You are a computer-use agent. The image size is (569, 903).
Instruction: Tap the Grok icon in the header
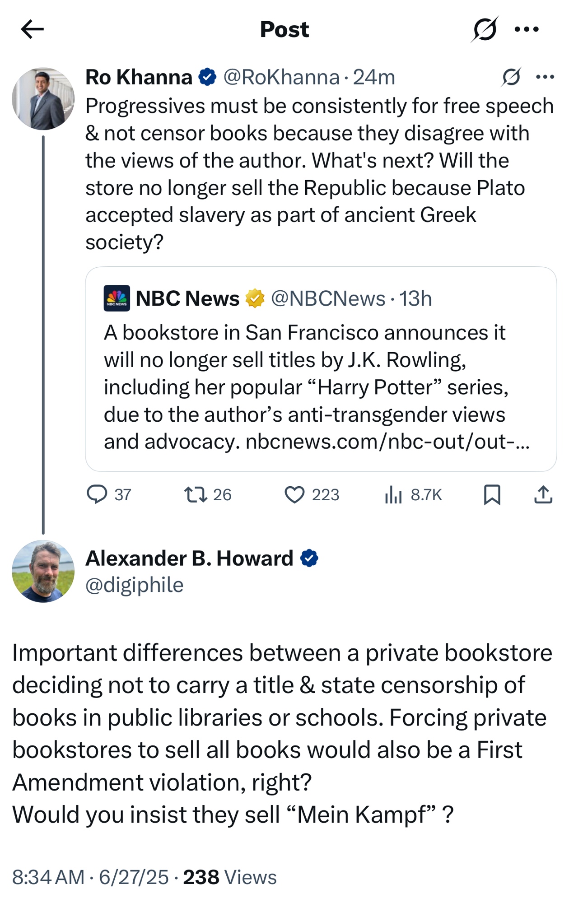[485, 29]
